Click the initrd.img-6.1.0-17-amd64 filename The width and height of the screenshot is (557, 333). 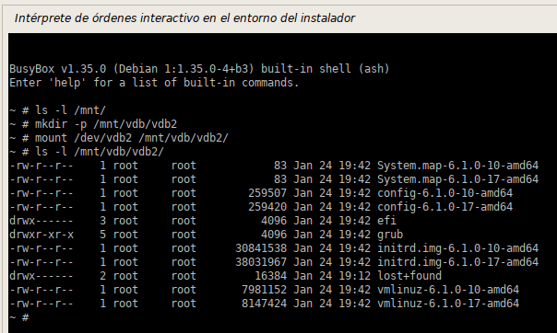tap(457, 262)
